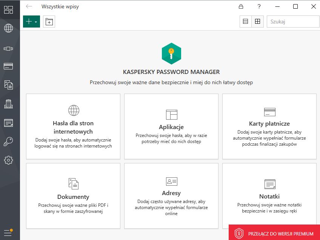320x240 pixels.
Task: Open help via the question mark
Action: (x=259, y=6)
